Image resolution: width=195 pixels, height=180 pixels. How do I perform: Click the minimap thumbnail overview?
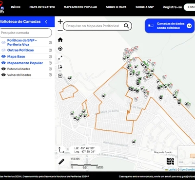click(187, 156)
